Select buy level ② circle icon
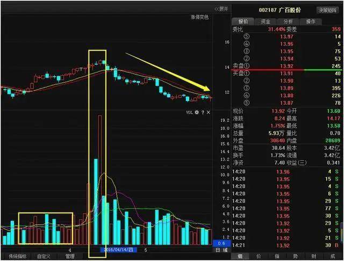 (247, 81)
